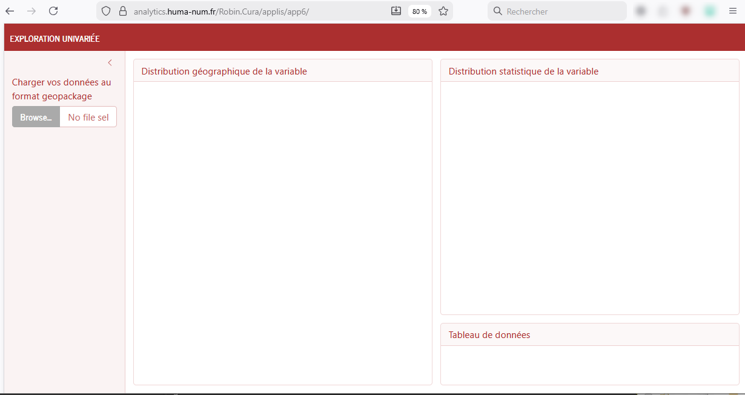Screen dimensions: 745x395
Task: Click the padlock site security icon
Action: [x=122, y=11]
